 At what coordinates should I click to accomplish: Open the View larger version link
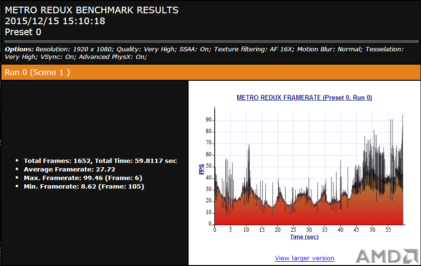pyautogui.click(x=304, y=258)
